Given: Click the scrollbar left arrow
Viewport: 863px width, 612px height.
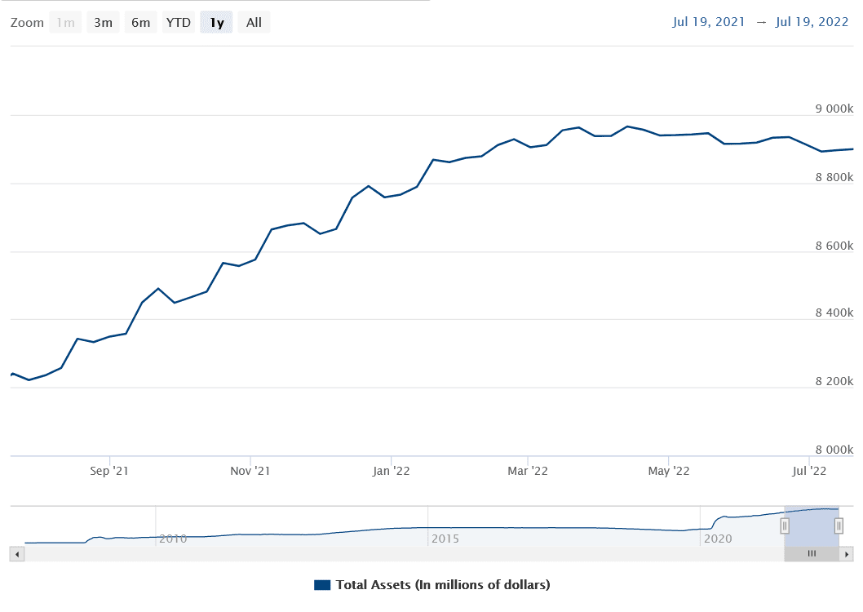Looking at the screenshot, I should point(17,554).
